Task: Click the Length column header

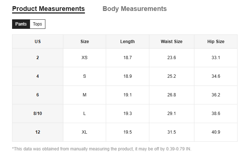Action: (x=127, y=42)
